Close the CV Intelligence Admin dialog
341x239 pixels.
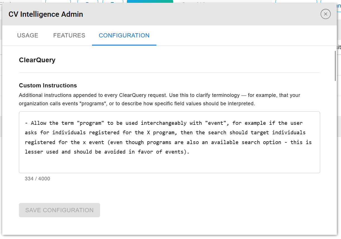[x=326, y=14]
